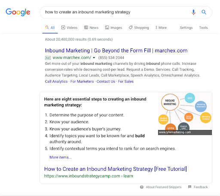Open the Contact Us sitelink
Viewport: 220px width, 196px height.
[x=106, y=81]
